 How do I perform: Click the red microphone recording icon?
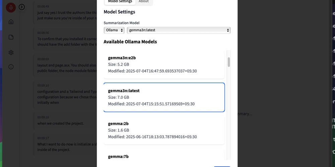11,7
